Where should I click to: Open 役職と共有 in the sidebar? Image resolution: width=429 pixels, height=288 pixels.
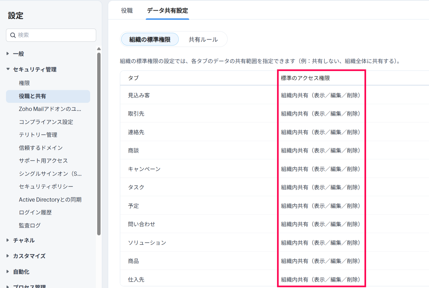(32, 96)
